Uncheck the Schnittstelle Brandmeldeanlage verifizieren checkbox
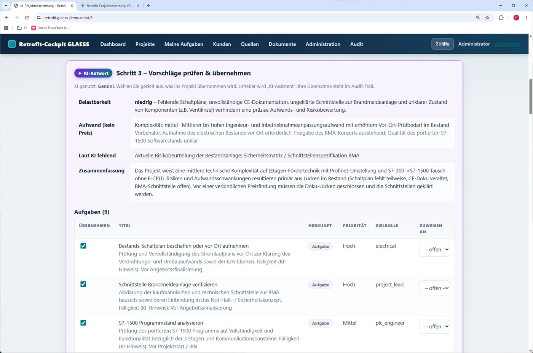The width and height of the screenshot is (533, 353). (83, 284)
